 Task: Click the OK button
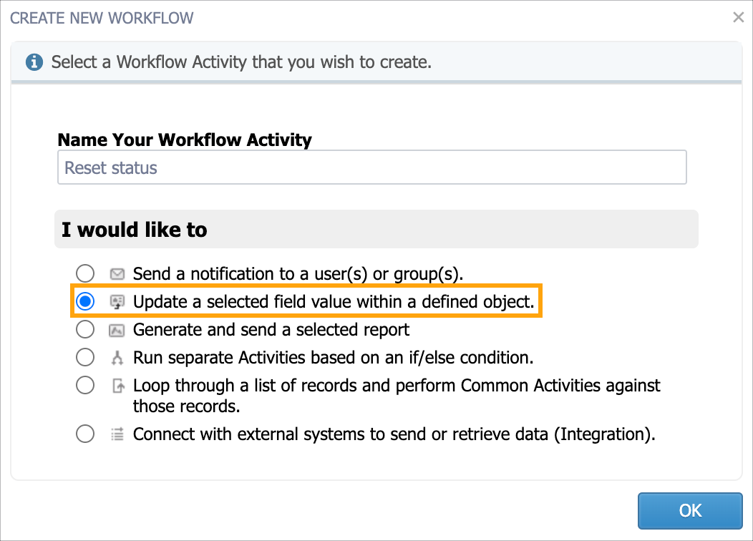[x=690, y=511]
